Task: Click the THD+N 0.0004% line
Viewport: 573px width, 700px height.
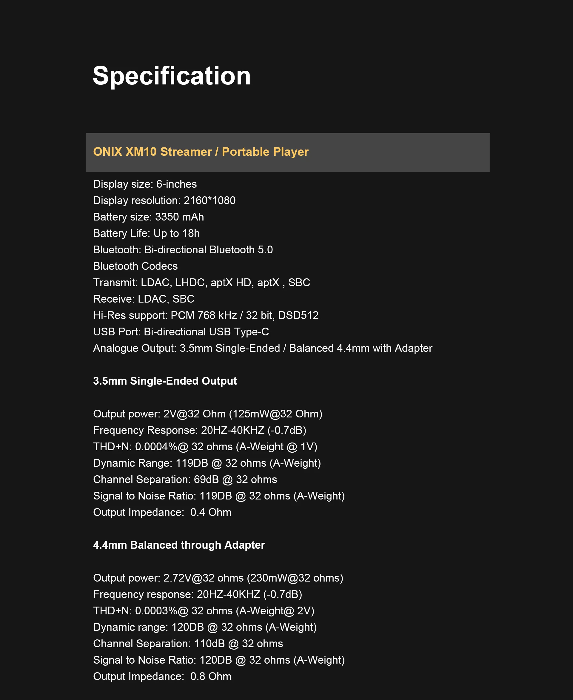Action: (x=205, y=447)
